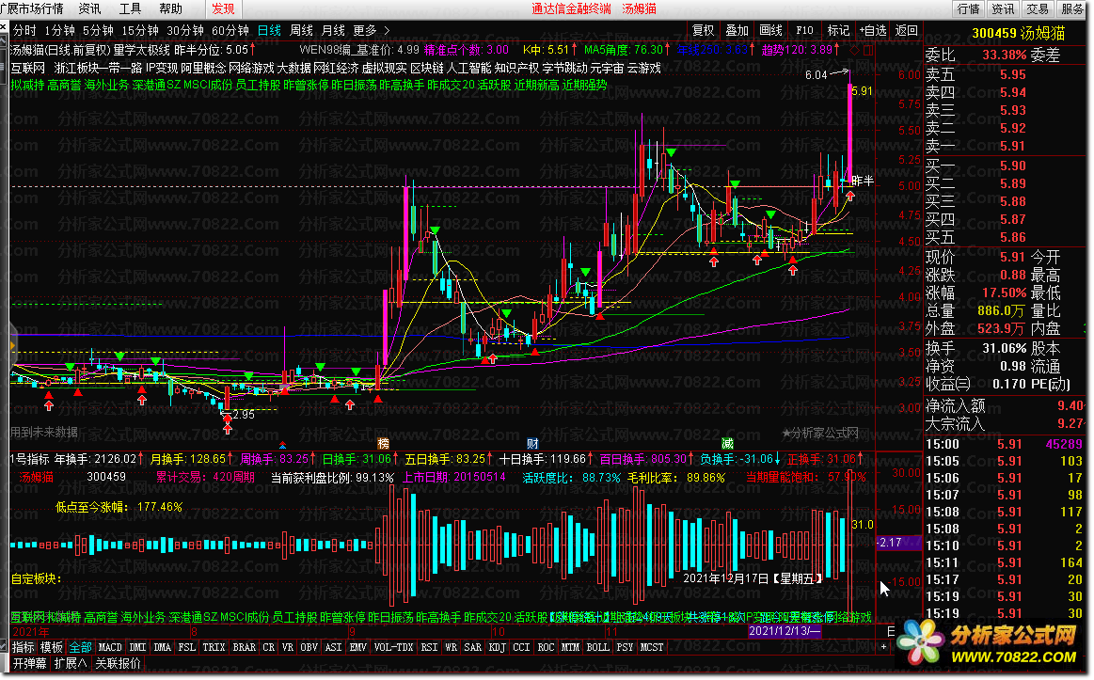Open F10 company info
This screenshot has width=1094, height=680.
point(804,30)
